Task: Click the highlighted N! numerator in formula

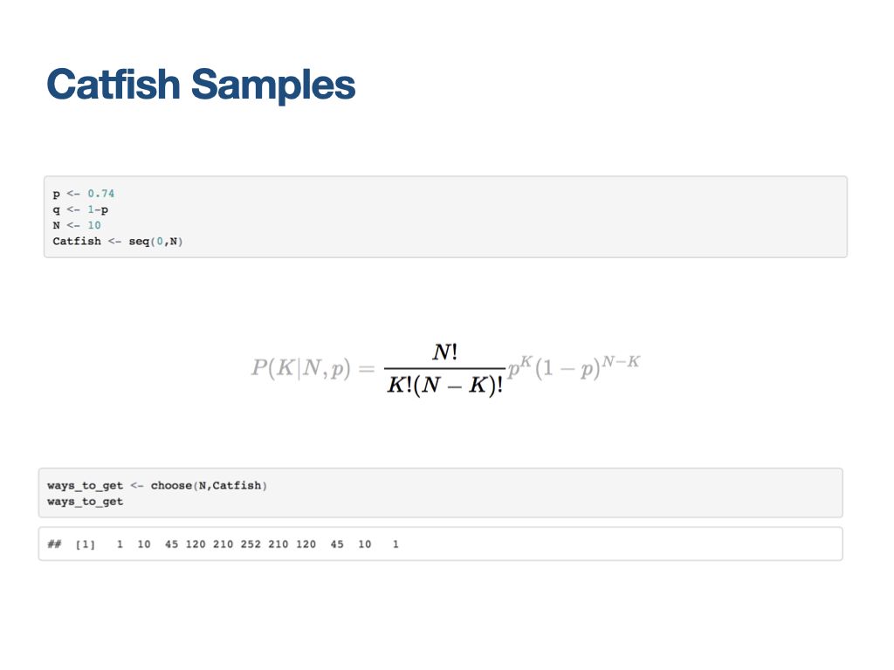Action: tap(444, 352)
